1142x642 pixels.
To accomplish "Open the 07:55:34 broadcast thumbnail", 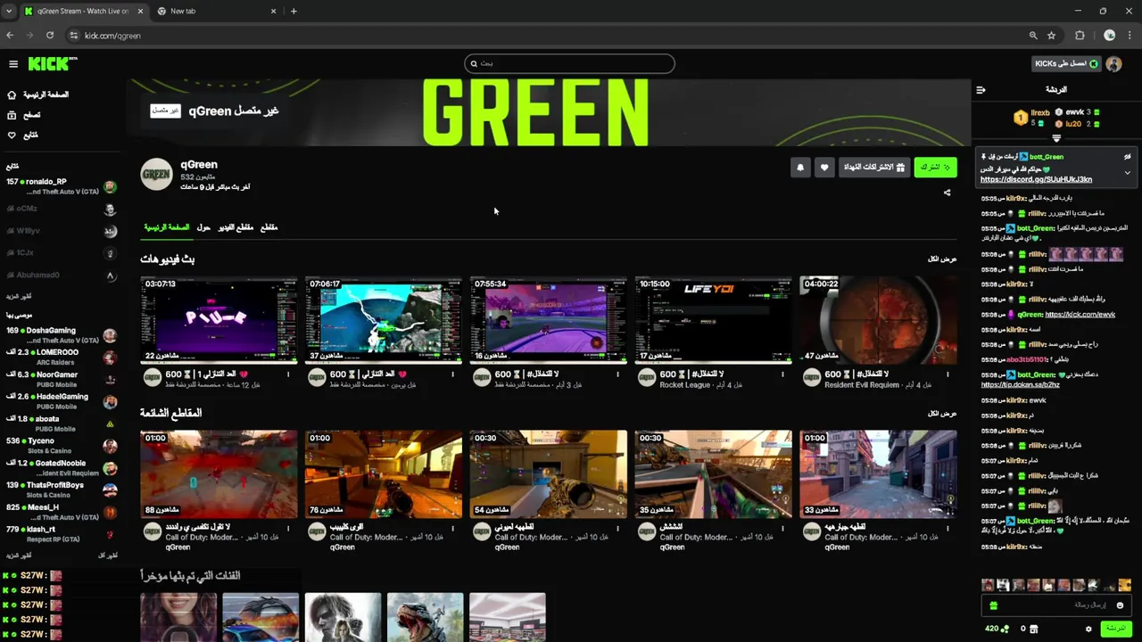I will 549,319.
